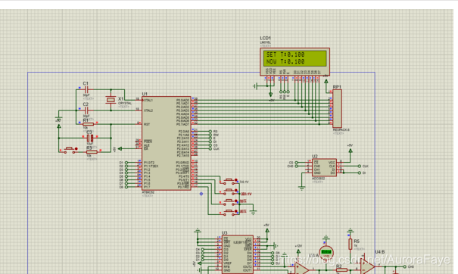Select op-amp U4:B
This screenshot has height=274, width=458.
pyautogui.click(x=367, y=266)
